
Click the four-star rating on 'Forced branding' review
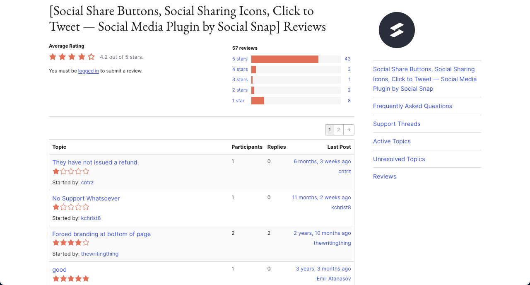pyautogui.click(x=70, y=243)
